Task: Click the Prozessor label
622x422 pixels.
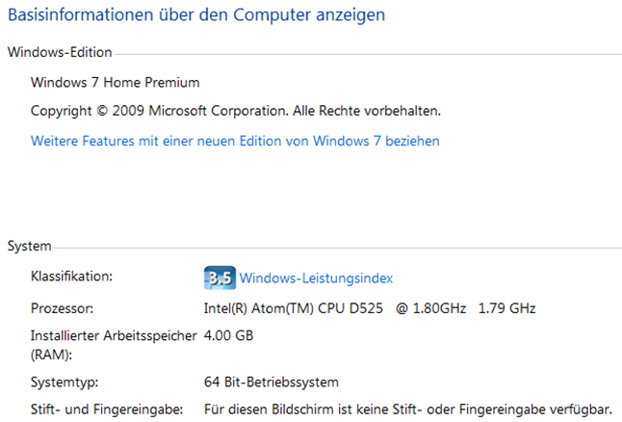Action: point(62,308)
